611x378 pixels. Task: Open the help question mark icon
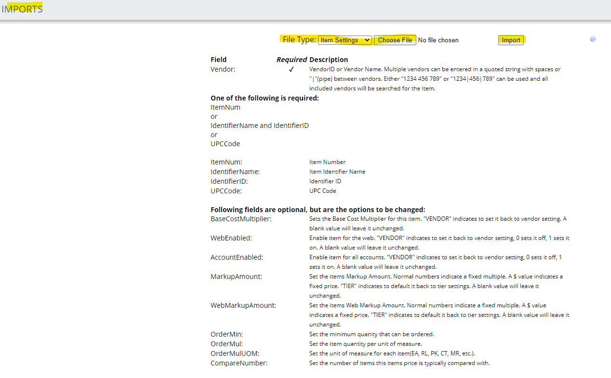(x=593, y=39)
